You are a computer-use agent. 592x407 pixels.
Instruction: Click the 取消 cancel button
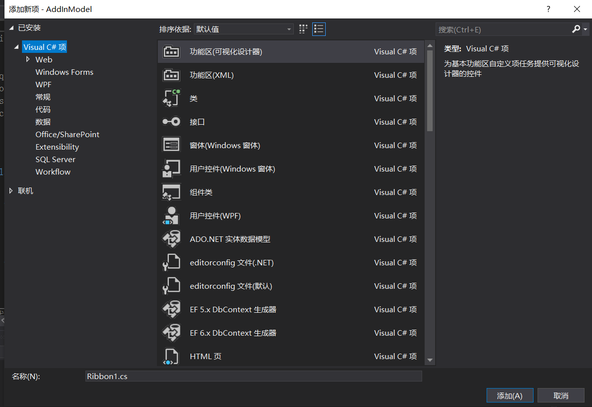tap(561, 395)
